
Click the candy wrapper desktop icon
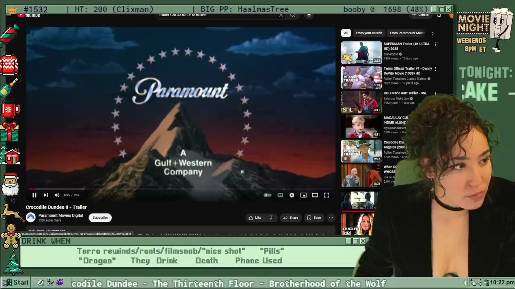[x=10, y=35]
